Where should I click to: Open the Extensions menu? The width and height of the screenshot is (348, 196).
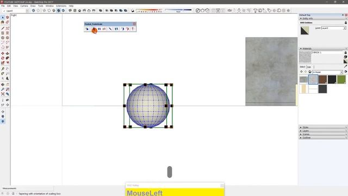click(x=61, y=6)
